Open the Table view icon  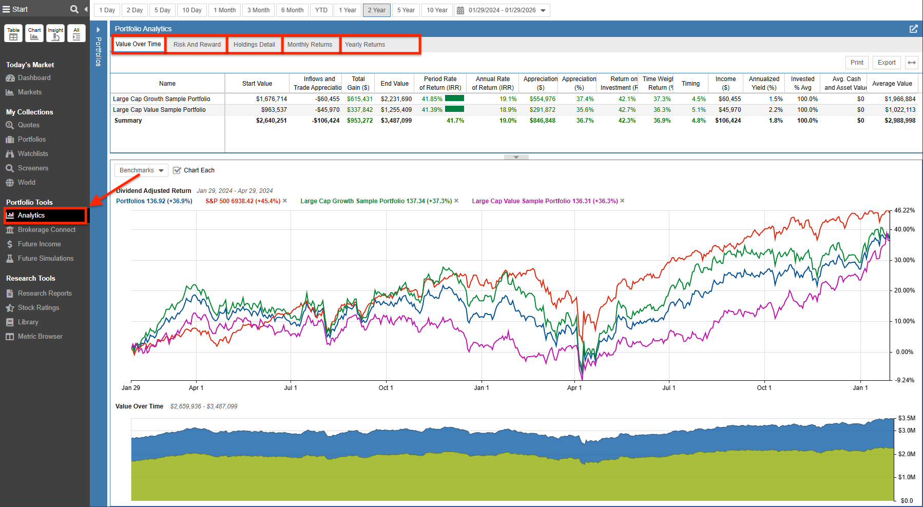13,33
